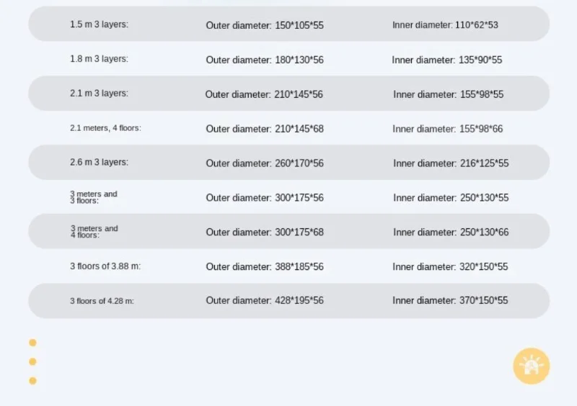Select the "1.5 m 3 layers" row label
577x406 pixels.
coord(99,24)
